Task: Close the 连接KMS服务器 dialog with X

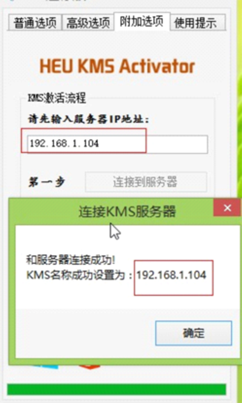Action: point(227,208)
